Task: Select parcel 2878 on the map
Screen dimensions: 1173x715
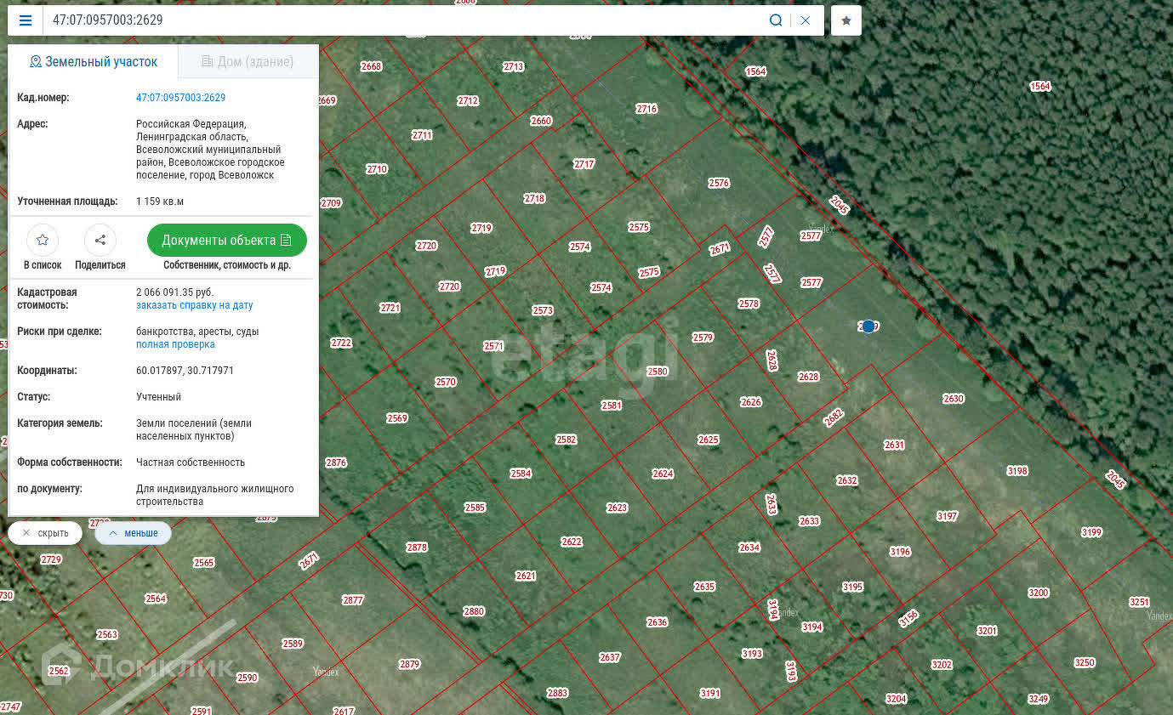Action: (x=417, y=548)
